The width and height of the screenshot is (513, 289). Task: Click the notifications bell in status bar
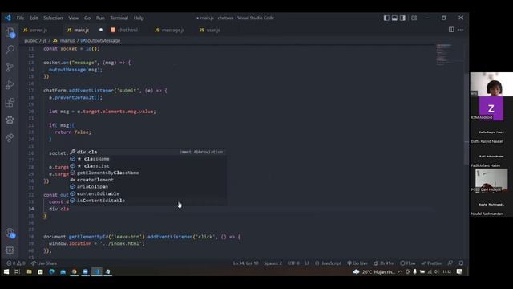[461, 263]
